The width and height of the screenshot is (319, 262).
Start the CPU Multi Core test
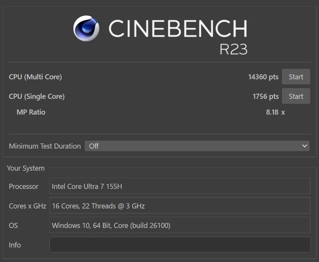pyautogui.click(x=296, y=77)
